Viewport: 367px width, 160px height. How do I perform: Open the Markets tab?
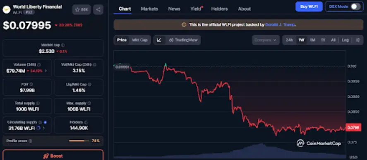149,9
